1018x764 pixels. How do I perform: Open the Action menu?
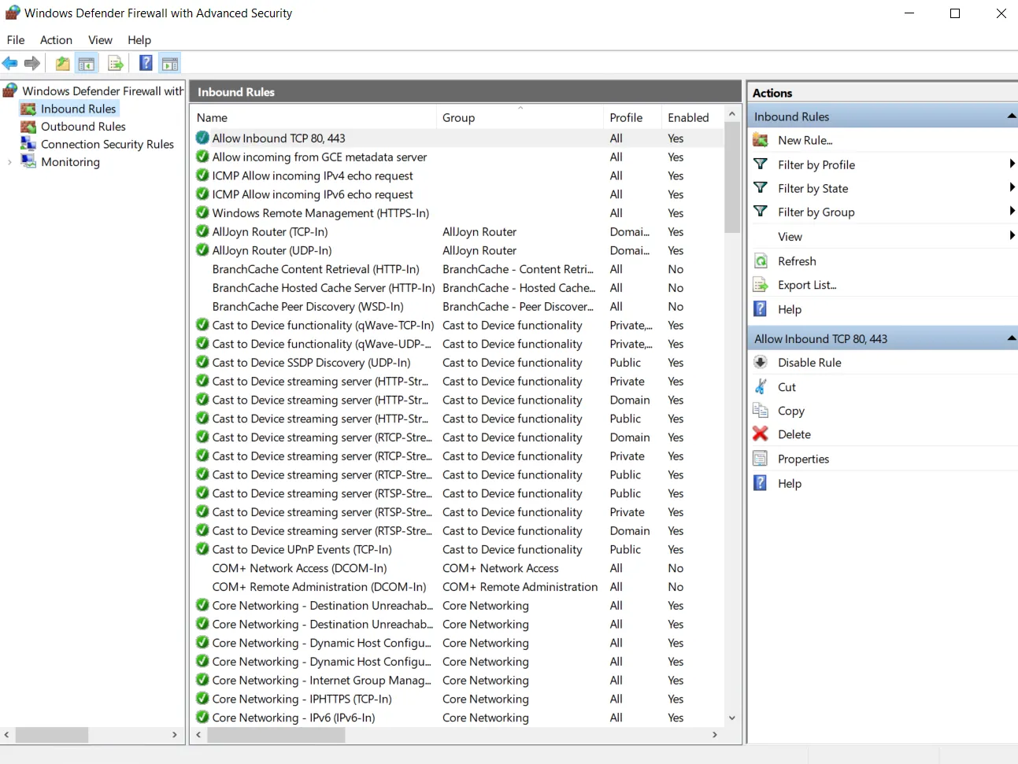tap(56, 39)
